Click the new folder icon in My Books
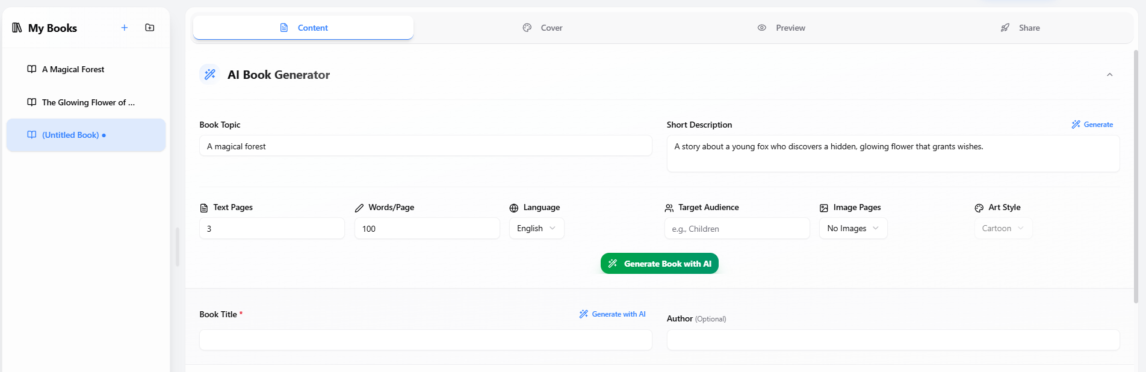Screen dimensions: 1146x372 tap(150, 28)
